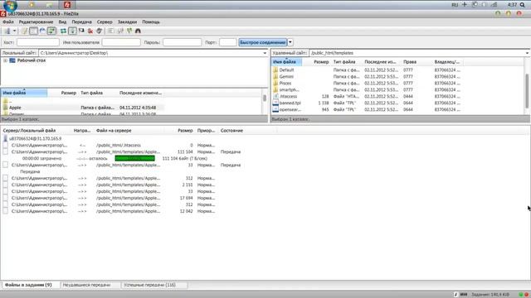
Task: Sort remote list by Имя файла header
Action: click(x=286, y=62)
